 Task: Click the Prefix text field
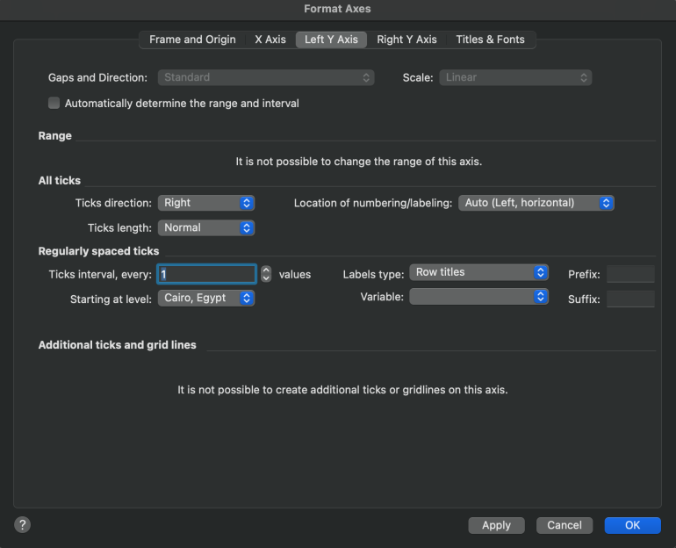(630, 274)
